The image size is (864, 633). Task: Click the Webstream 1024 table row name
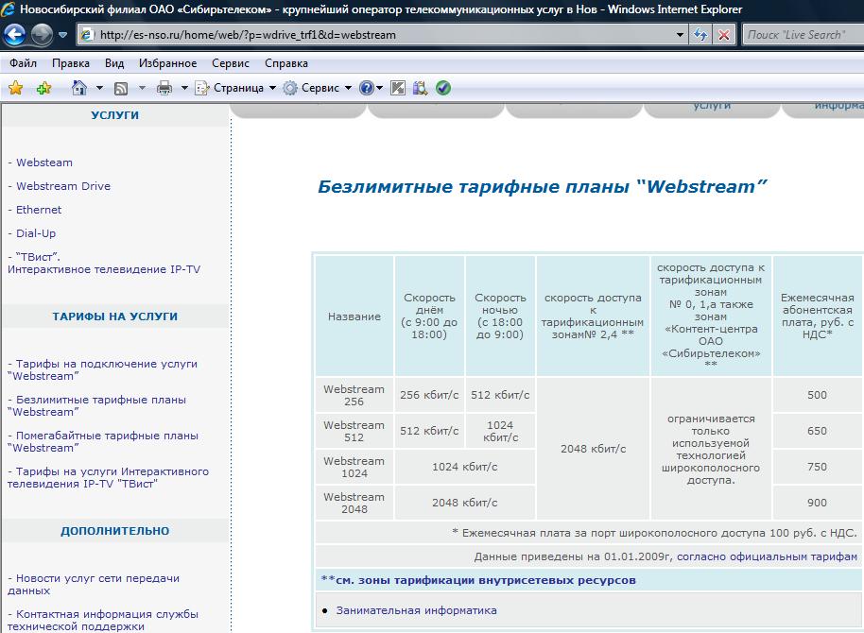tap(354, 467)
